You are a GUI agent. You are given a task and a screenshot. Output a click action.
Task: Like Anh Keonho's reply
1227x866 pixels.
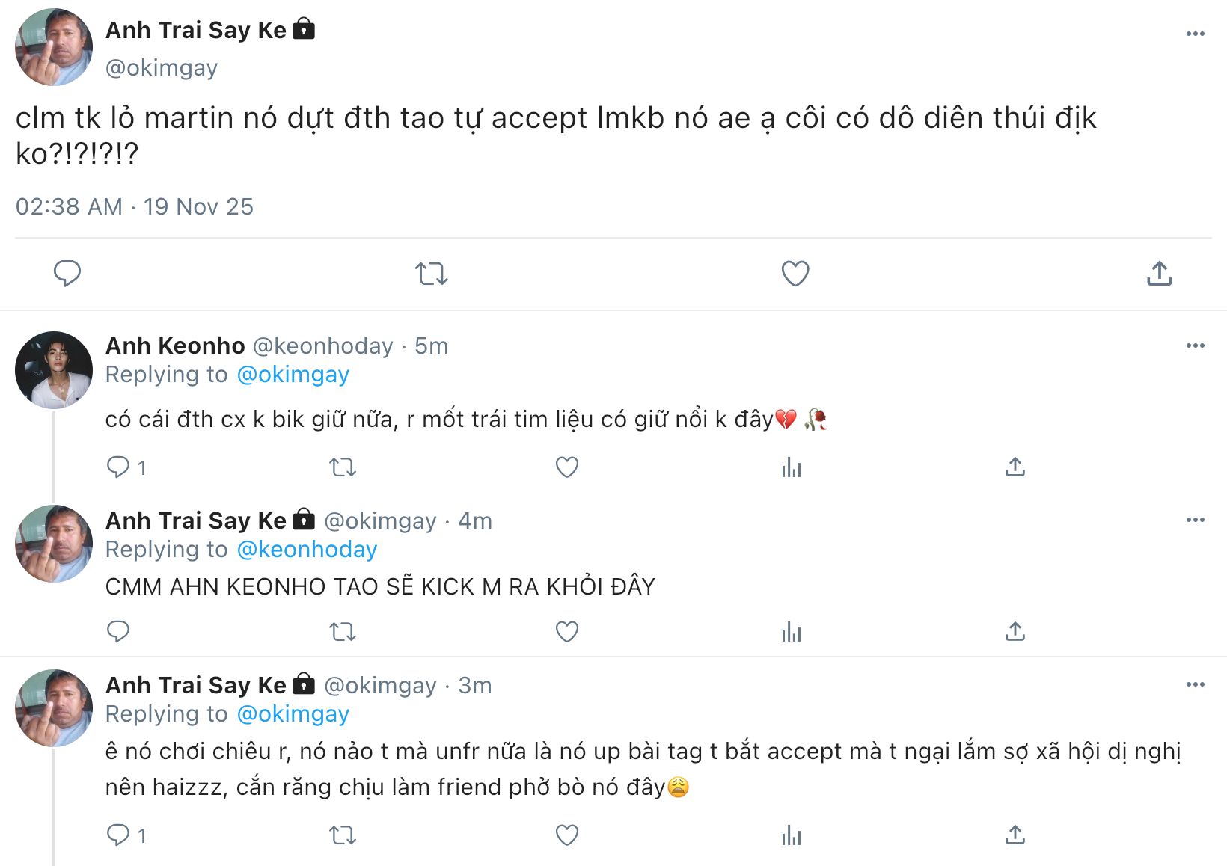click(x=567, y=467)
